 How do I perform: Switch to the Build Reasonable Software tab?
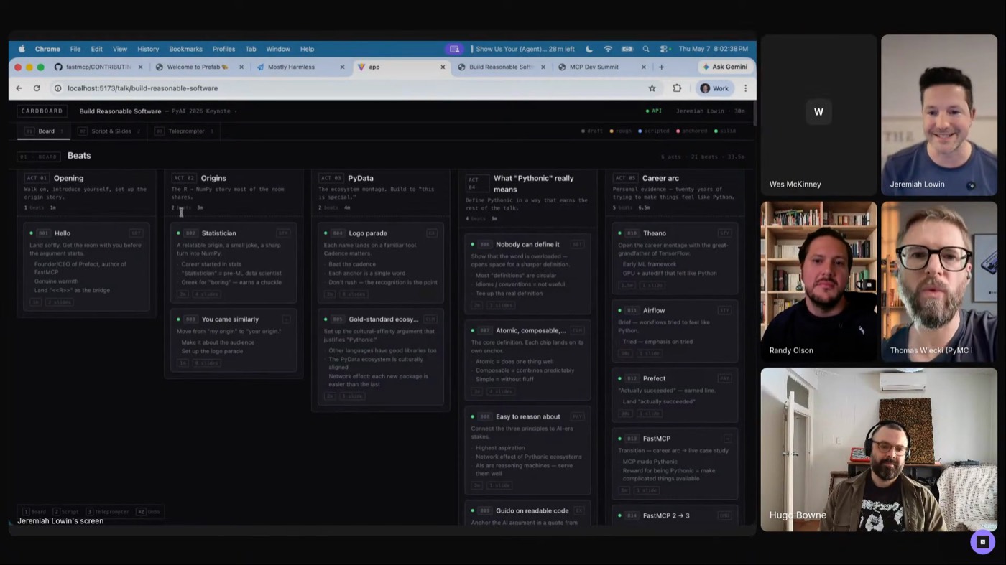pyautogui.click(x=501, y=67)
